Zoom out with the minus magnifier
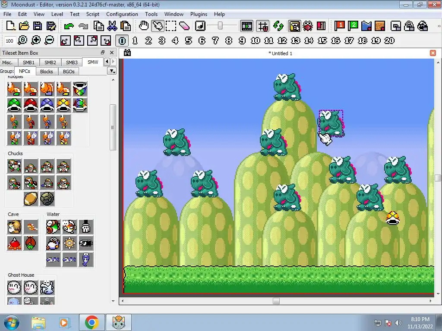Image resolution: width=442 pixels, height=331 pixels. (50, 41)
